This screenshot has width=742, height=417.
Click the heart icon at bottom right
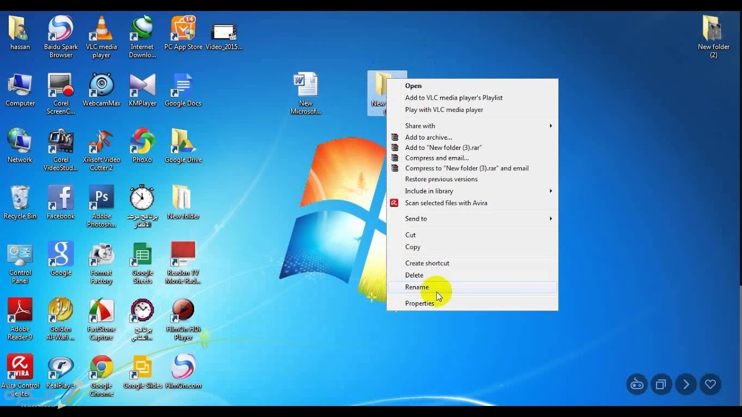tap(710, 384)
